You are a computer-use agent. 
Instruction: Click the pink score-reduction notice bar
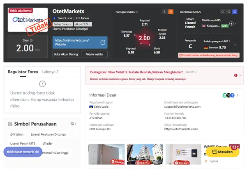point(209,55)
